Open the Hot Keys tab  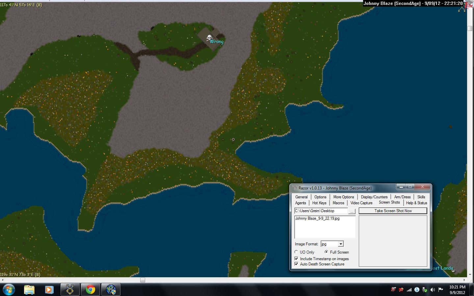(319, 203)
